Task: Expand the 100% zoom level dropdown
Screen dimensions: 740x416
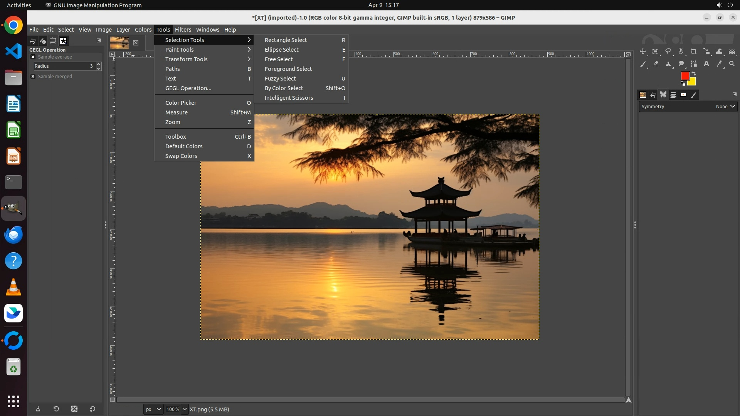Action: tap(185, 409)
